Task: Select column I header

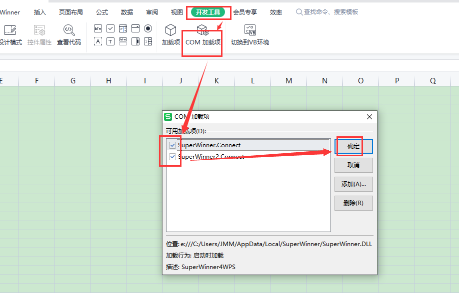Action: [145, 81]
